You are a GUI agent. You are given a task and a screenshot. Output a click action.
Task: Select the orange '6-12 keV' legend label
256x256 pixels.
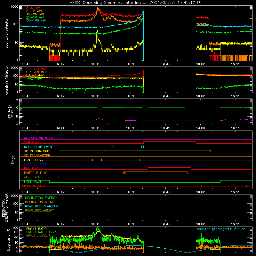click(34, 11)
